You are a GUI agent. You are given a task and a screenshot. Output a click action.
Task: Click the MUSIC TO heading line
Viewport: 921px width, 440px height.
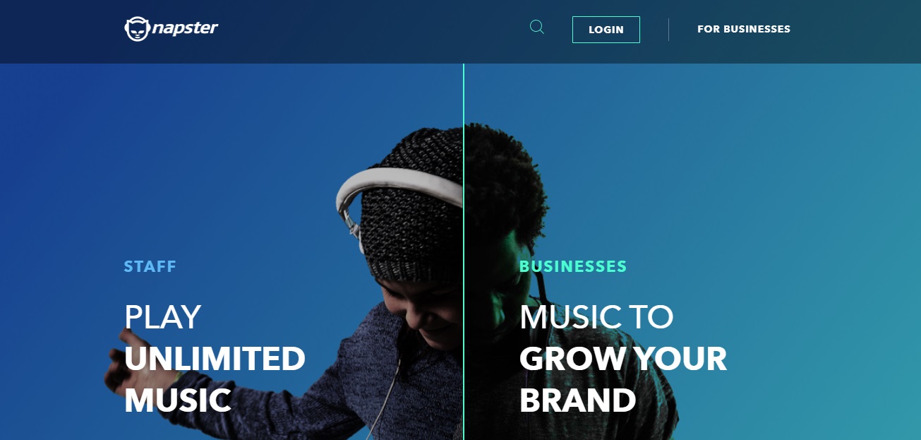tap(596, 317)
